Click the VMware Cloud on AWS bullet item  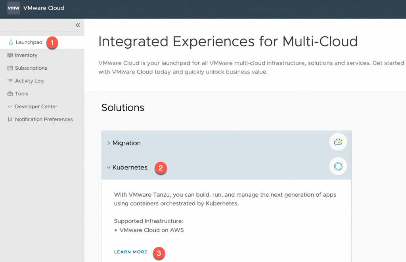coord(152,230)
